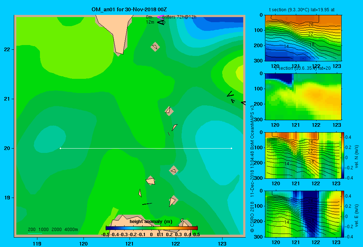Click the narrow island near 19.1N 121.2E
This screenshot has width=363, height=247.
click(x=140, y=193)
